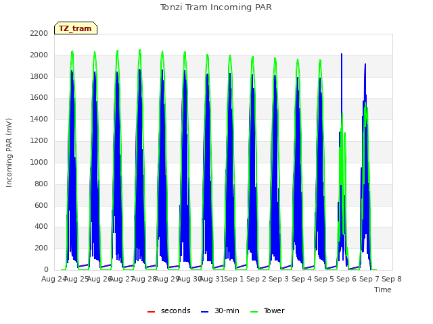Click the 1800 y-axis tick label

[x=39, y=76]
